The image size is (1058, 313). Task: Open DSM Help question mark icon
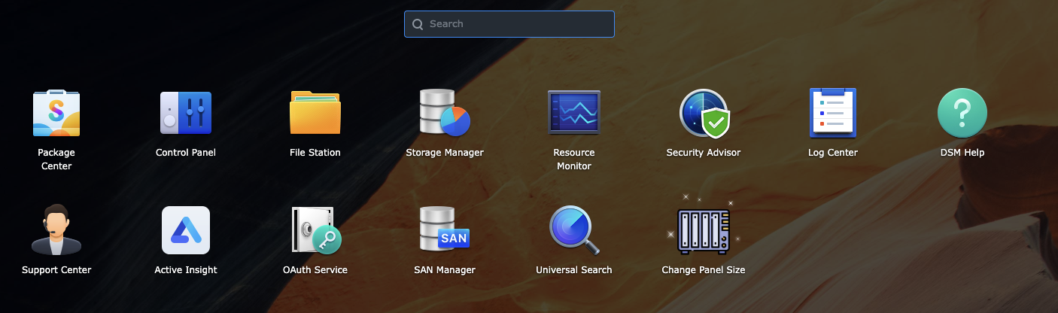point(962,113)
